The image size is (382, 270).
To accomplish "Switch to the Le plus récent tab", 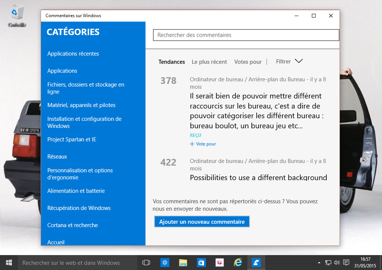I will tap(209, 62).
